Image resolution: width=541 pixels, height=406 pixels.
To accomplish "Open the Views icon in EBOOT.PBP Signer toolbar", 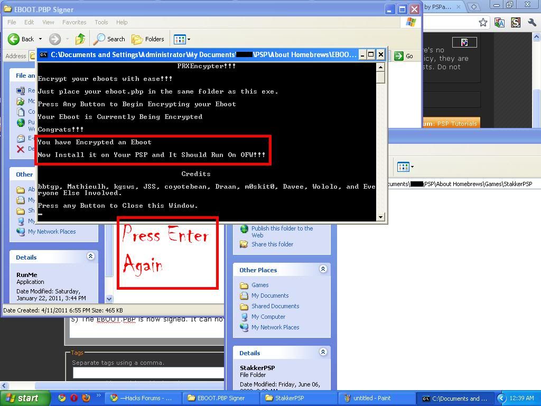I will click(x=180, y=39).
